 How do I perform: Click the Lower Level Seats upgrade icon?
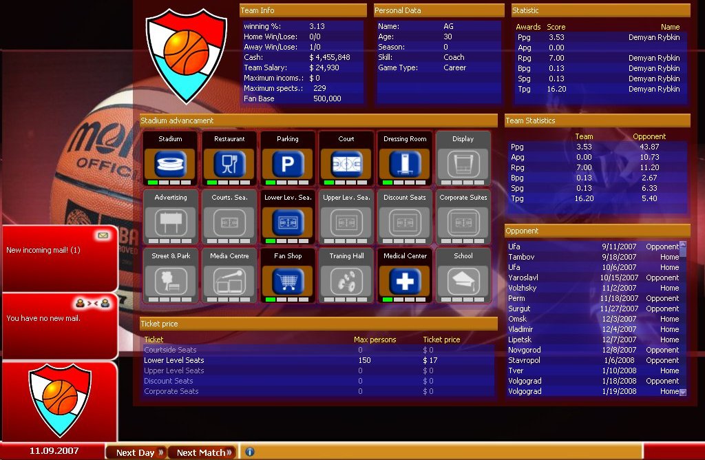(288, 222)
